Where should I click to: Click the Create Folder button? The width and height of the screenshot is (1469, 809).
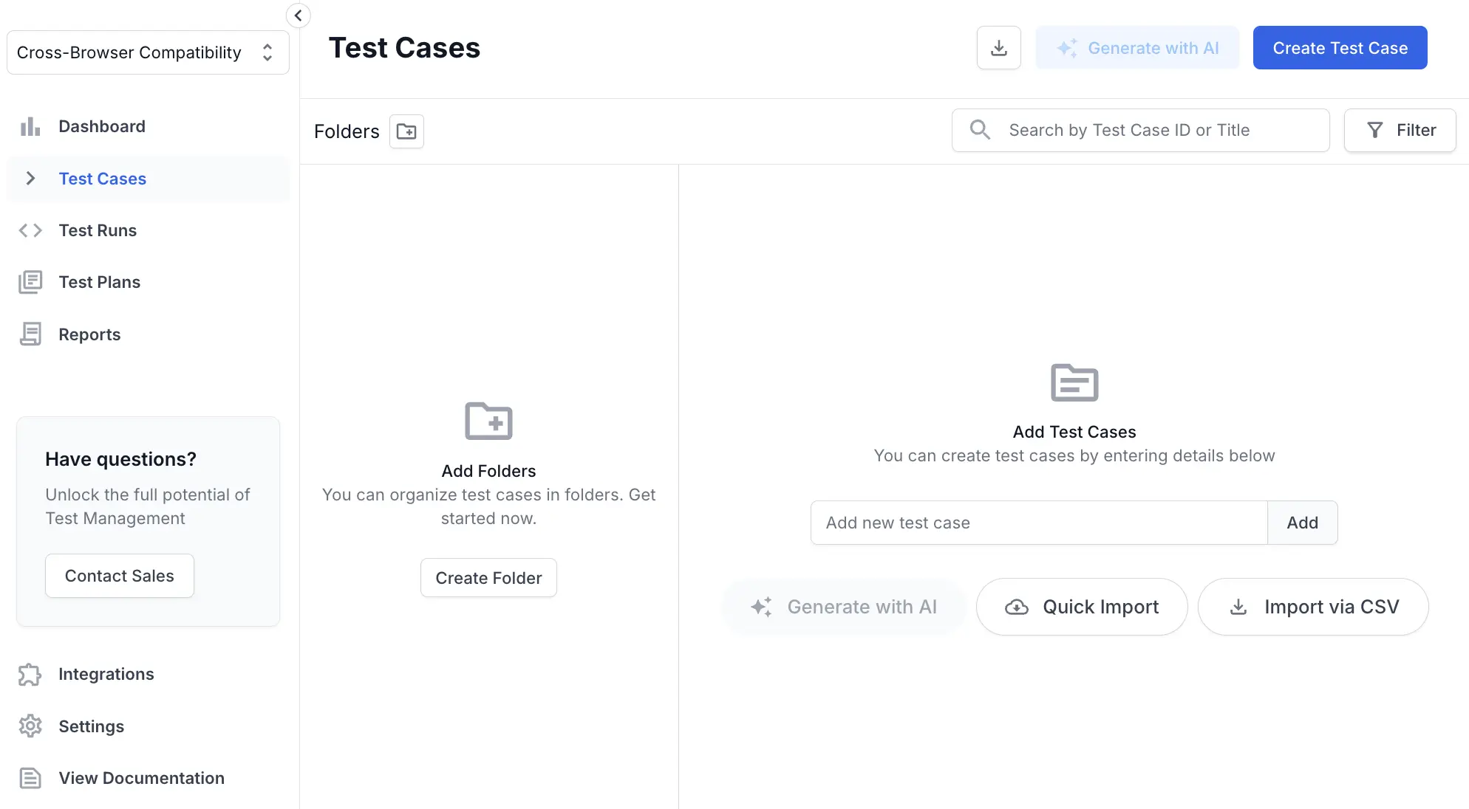click(x=488, y=578)
